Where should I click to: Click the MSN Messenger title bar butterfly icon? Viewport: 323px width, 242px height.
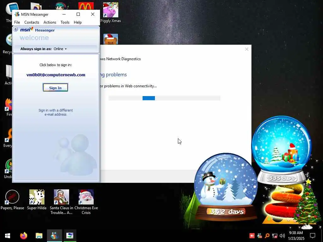tap(17, 14)
